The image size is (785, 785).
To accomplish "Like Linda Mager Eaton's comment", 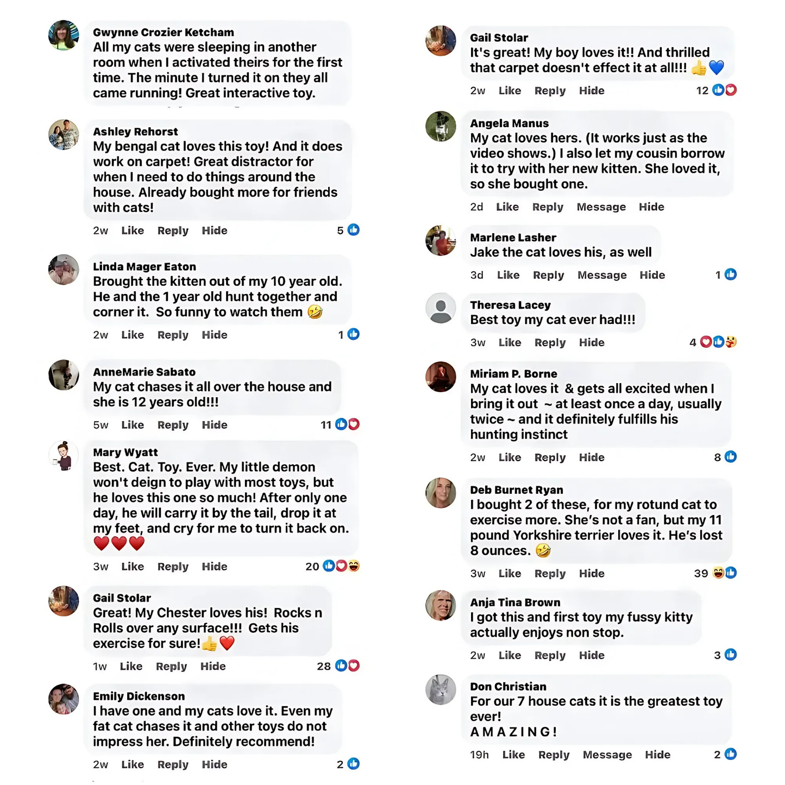I will 133,335.
